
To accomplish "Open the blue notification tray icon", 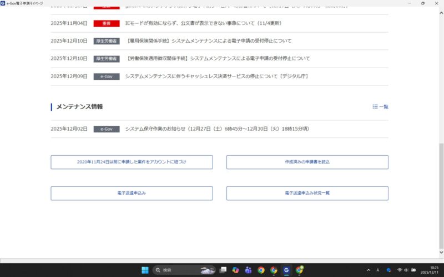I will point(389,270).
